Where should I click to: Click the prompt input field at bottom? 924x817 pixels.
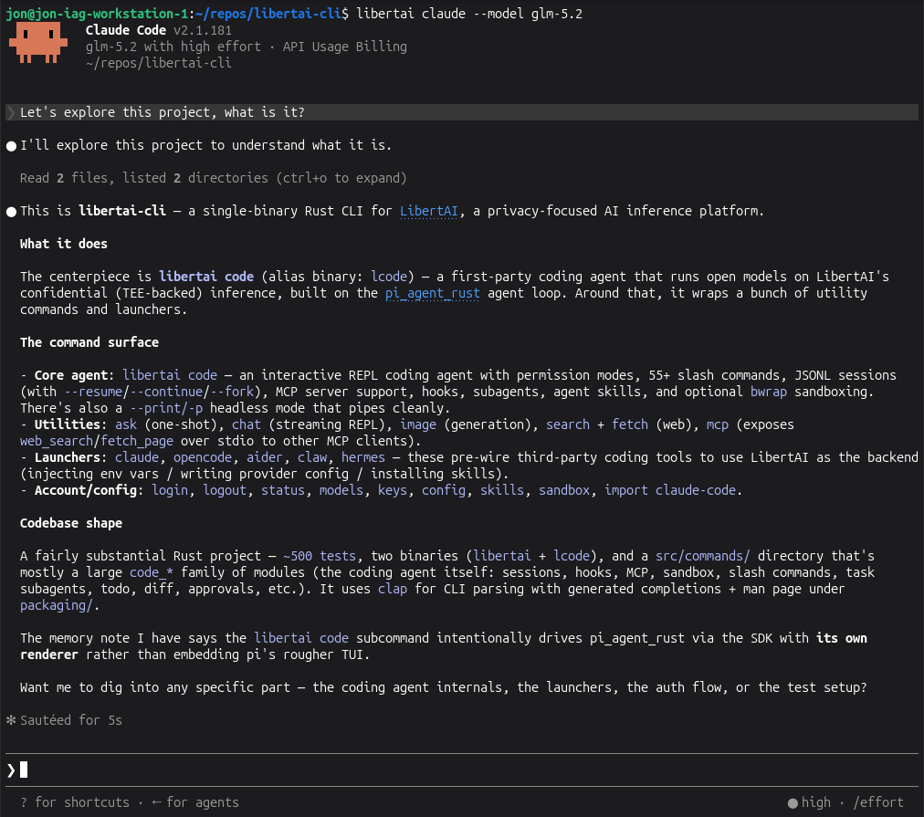[462, 770]
